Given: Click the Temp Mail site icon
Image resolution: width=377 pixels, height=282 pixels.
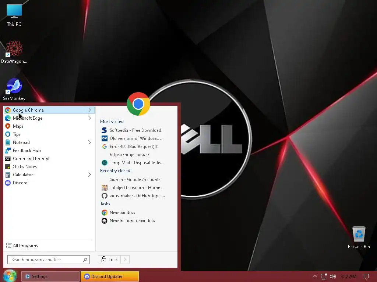Looking at the screenshot, I should coord(104,163).
